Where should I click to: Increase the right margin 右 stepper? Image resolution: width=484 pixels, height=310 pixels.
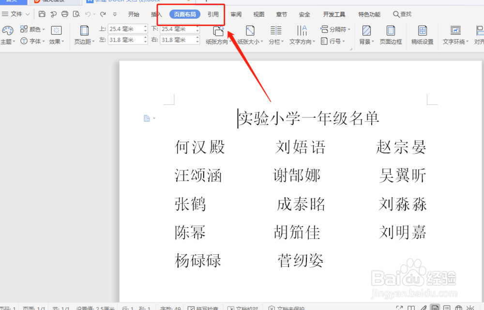click(197, 38)
